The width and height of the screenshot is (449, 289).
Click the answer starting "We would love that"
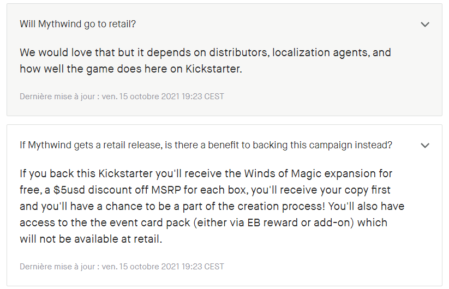point(205,61)
